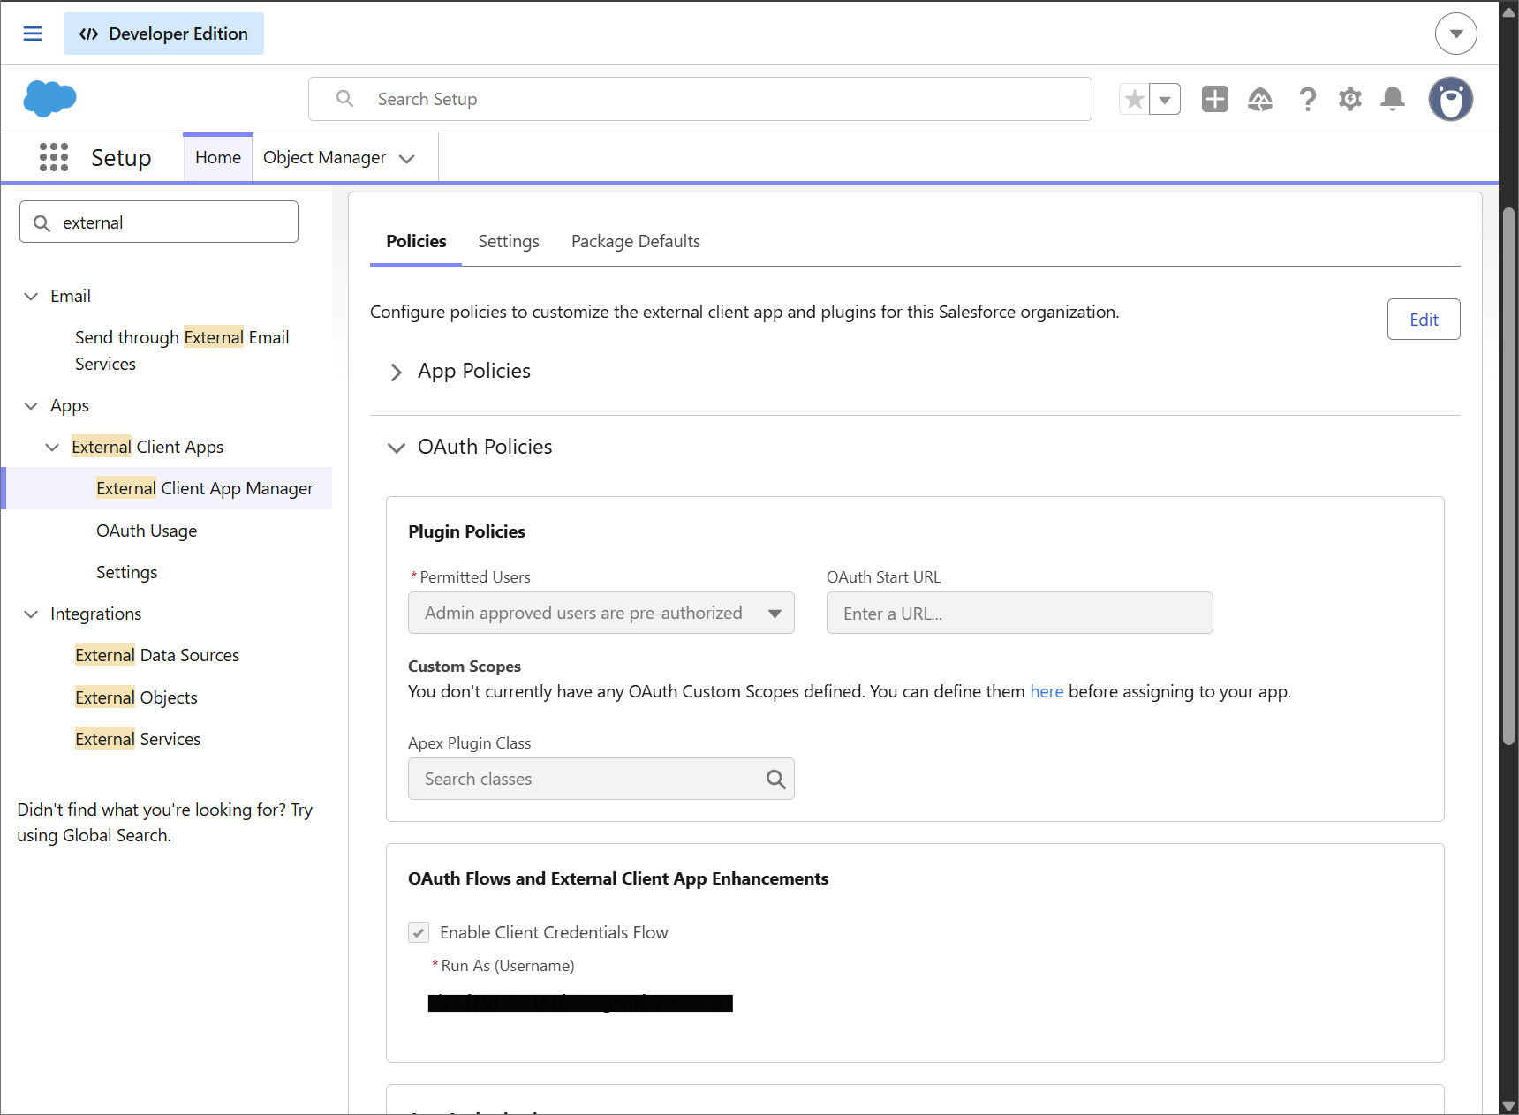The height and width of the screenshot is (1115, 1519).
Task: Open the hamburger menu at top left
Action: [x=33, y=34]
